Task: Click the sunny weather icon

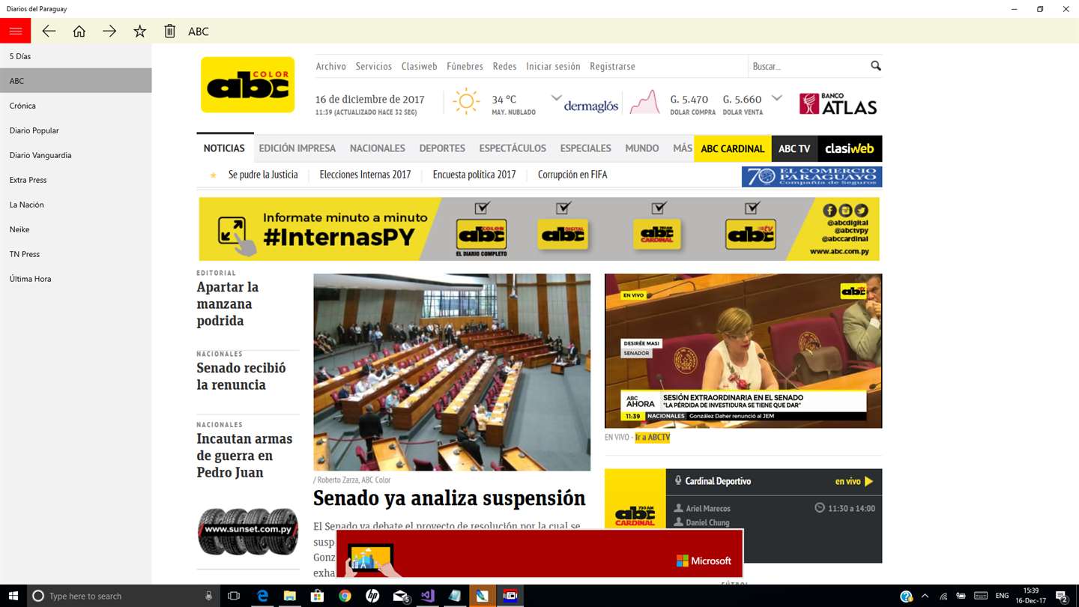Action: click(x=466, y=101)
